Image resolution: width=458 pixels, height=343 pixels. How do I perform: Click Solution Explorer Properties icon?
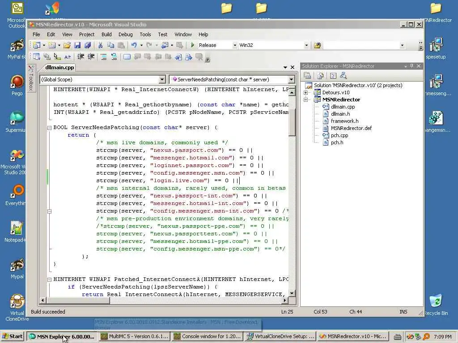(x=307, y=76)
